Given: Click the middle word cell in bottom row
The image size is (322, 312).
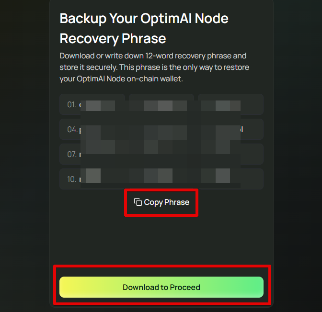Looking at the screenshot, I should pos(161,179).
